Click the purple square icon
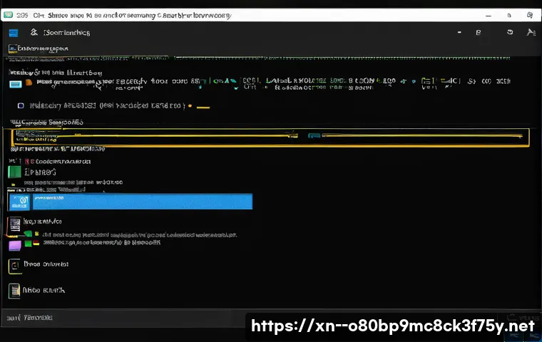This screenshot has width=542, height=342. [15, 246]
